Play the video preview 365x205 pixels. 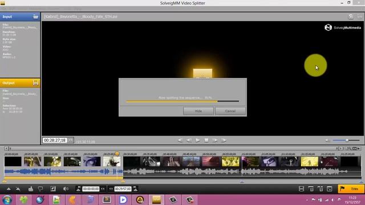(198, 141)
